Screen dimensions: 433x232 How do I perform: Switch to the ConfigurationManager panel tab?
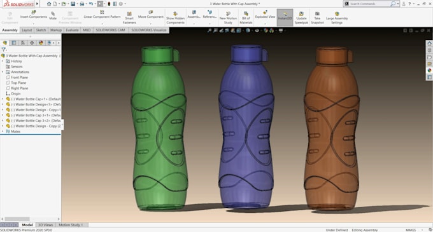pyautogui.click(x=23, y=43)
